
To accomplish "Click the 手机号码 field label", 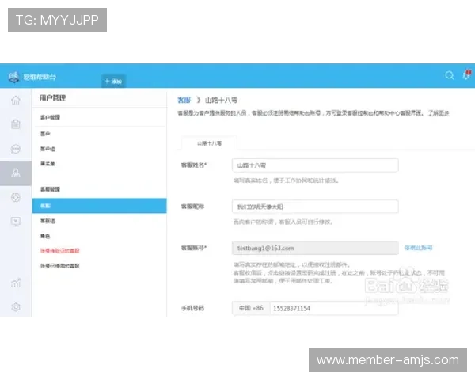I will point(192,308).
